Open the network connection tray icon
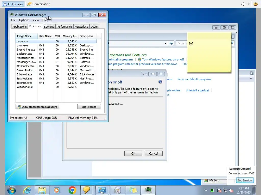The height and width of the screenshot is (195, 261). tap(225, 190)
